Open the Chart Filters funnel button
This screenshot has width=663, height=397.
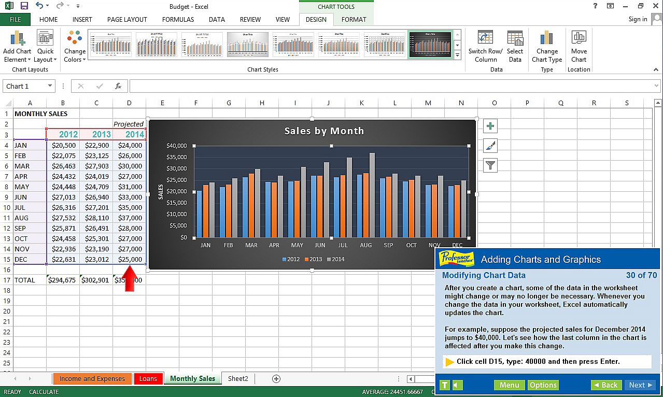(x=490, y=166)
